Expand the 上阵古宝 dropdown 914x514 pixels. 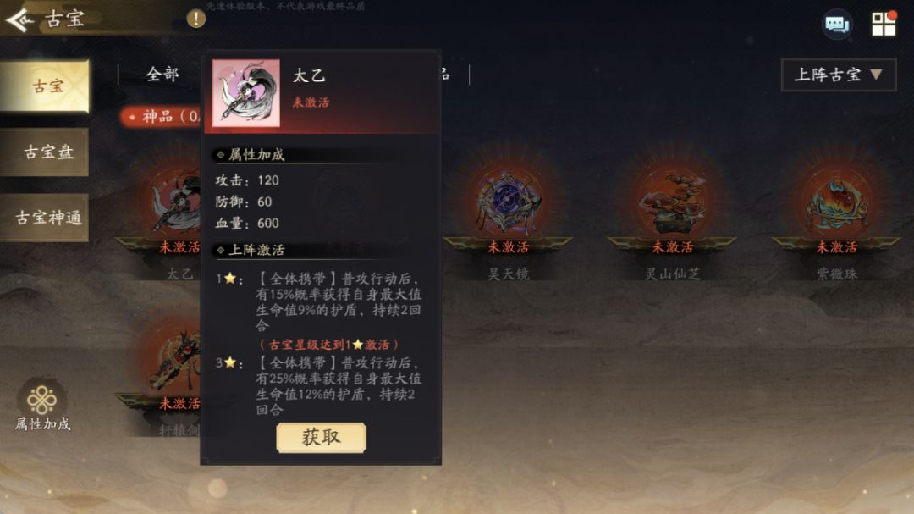point(838,75)
